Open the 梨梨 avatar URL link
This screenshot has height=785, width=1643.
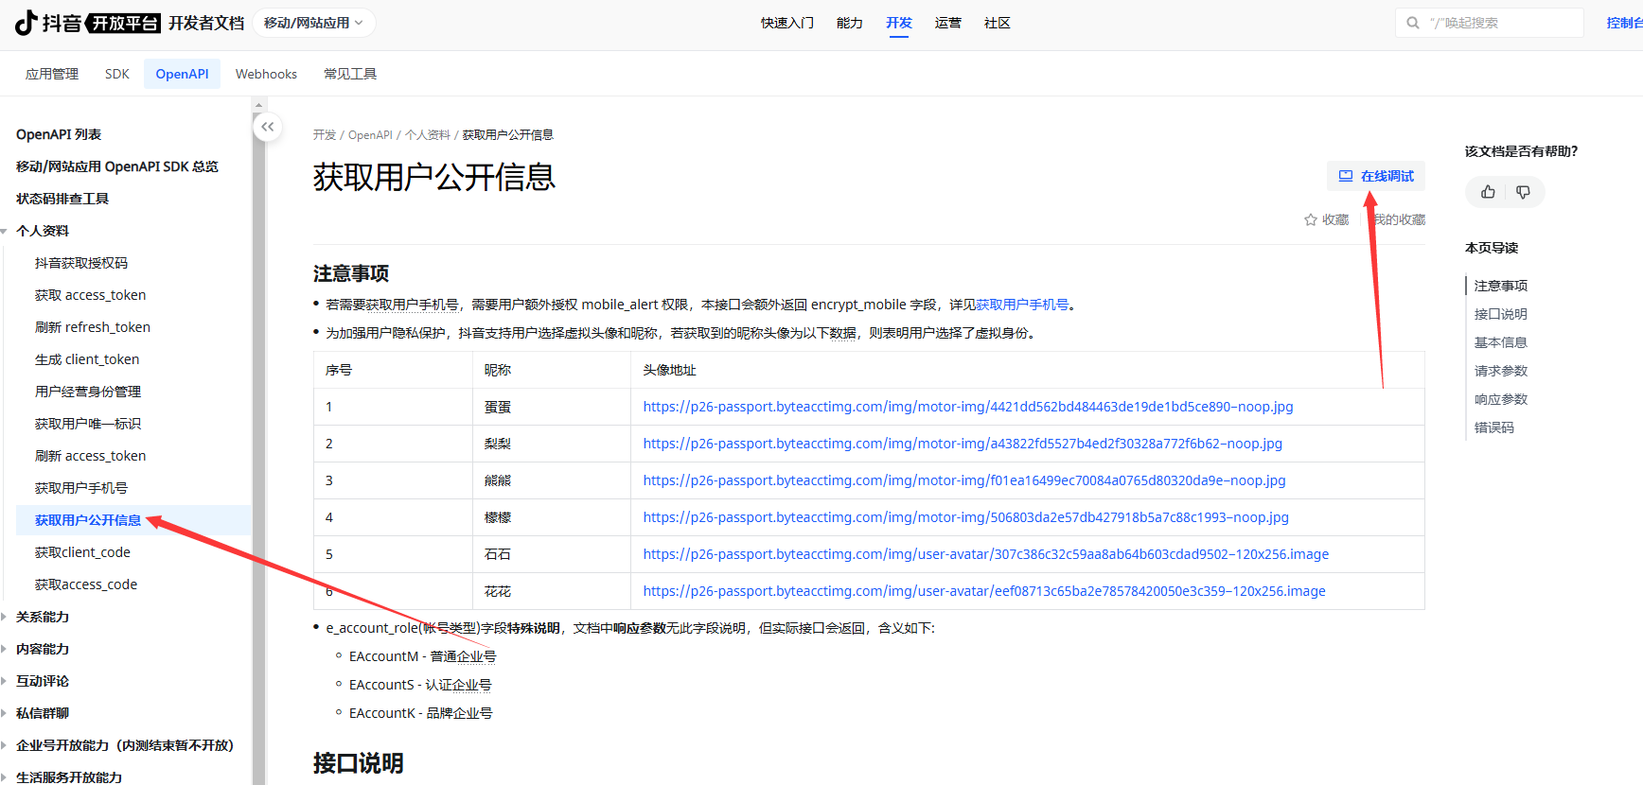(963, 444)
